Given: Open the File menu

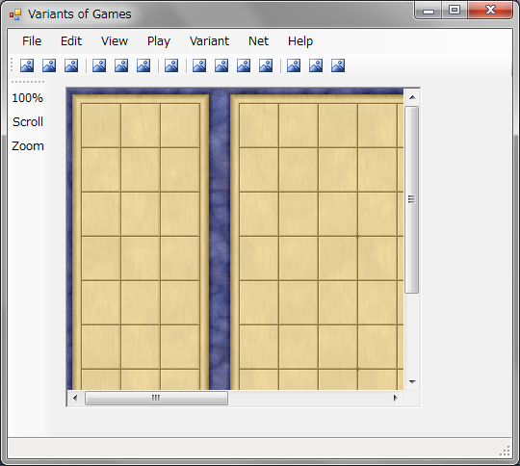Looking at the screenshot, I should click(x=32, y=41).
